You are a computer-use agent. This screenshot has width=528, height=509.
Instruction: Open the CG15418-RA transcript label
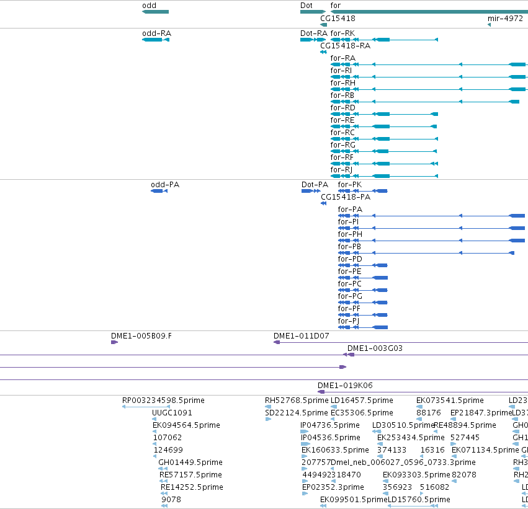[x=346, y=46]
